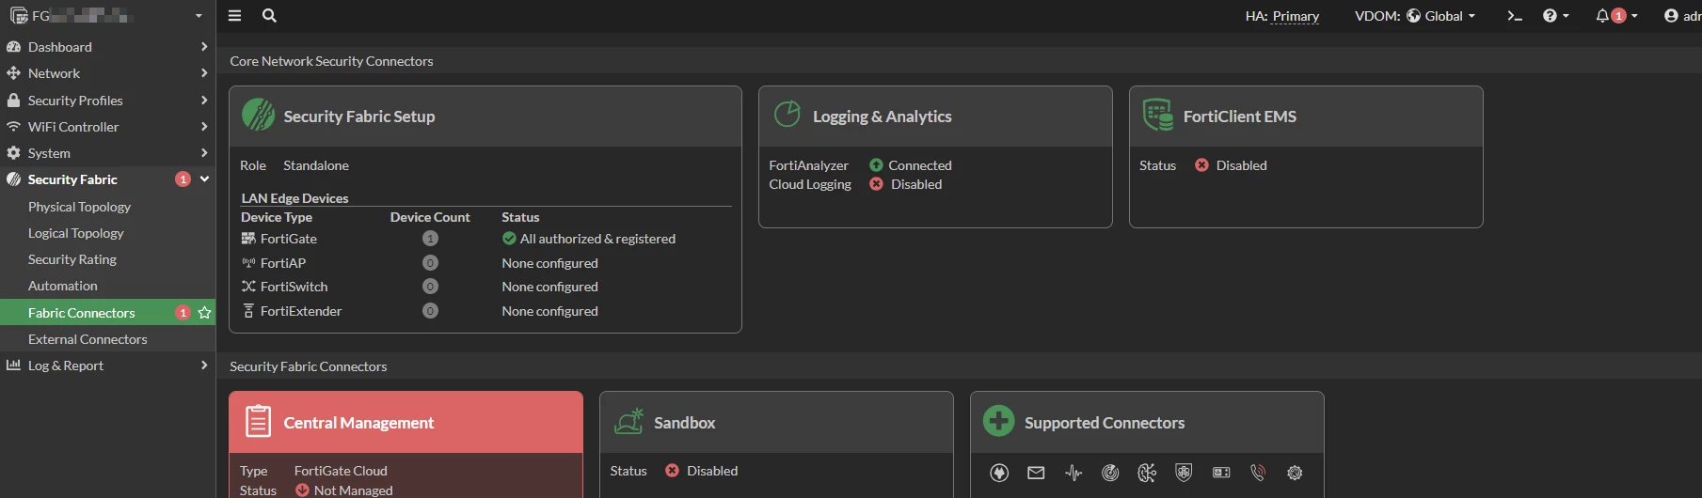This screenshot has height=498, width=1702.
Task: Open the help question mark dropdown
Action: [x=1556, y=16]
